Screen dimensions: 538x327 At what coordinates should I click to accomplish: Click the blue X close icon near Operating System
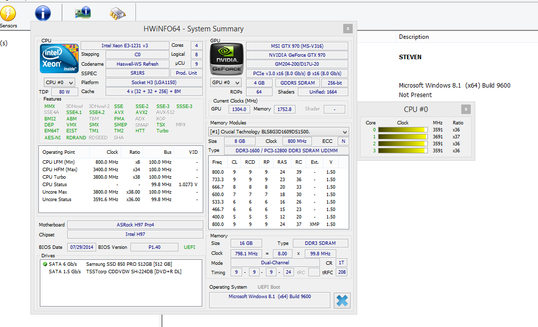tap(342, 300)
